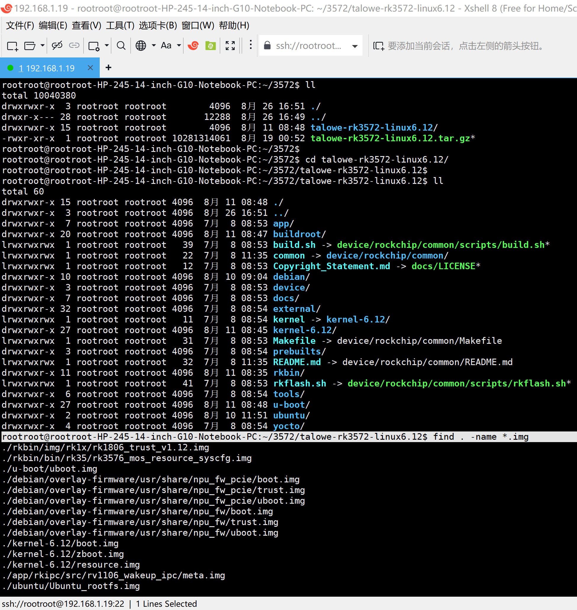The image size is (577, 610).
Task: Open the 窗口(W) menu
Action: coord(198,25)
